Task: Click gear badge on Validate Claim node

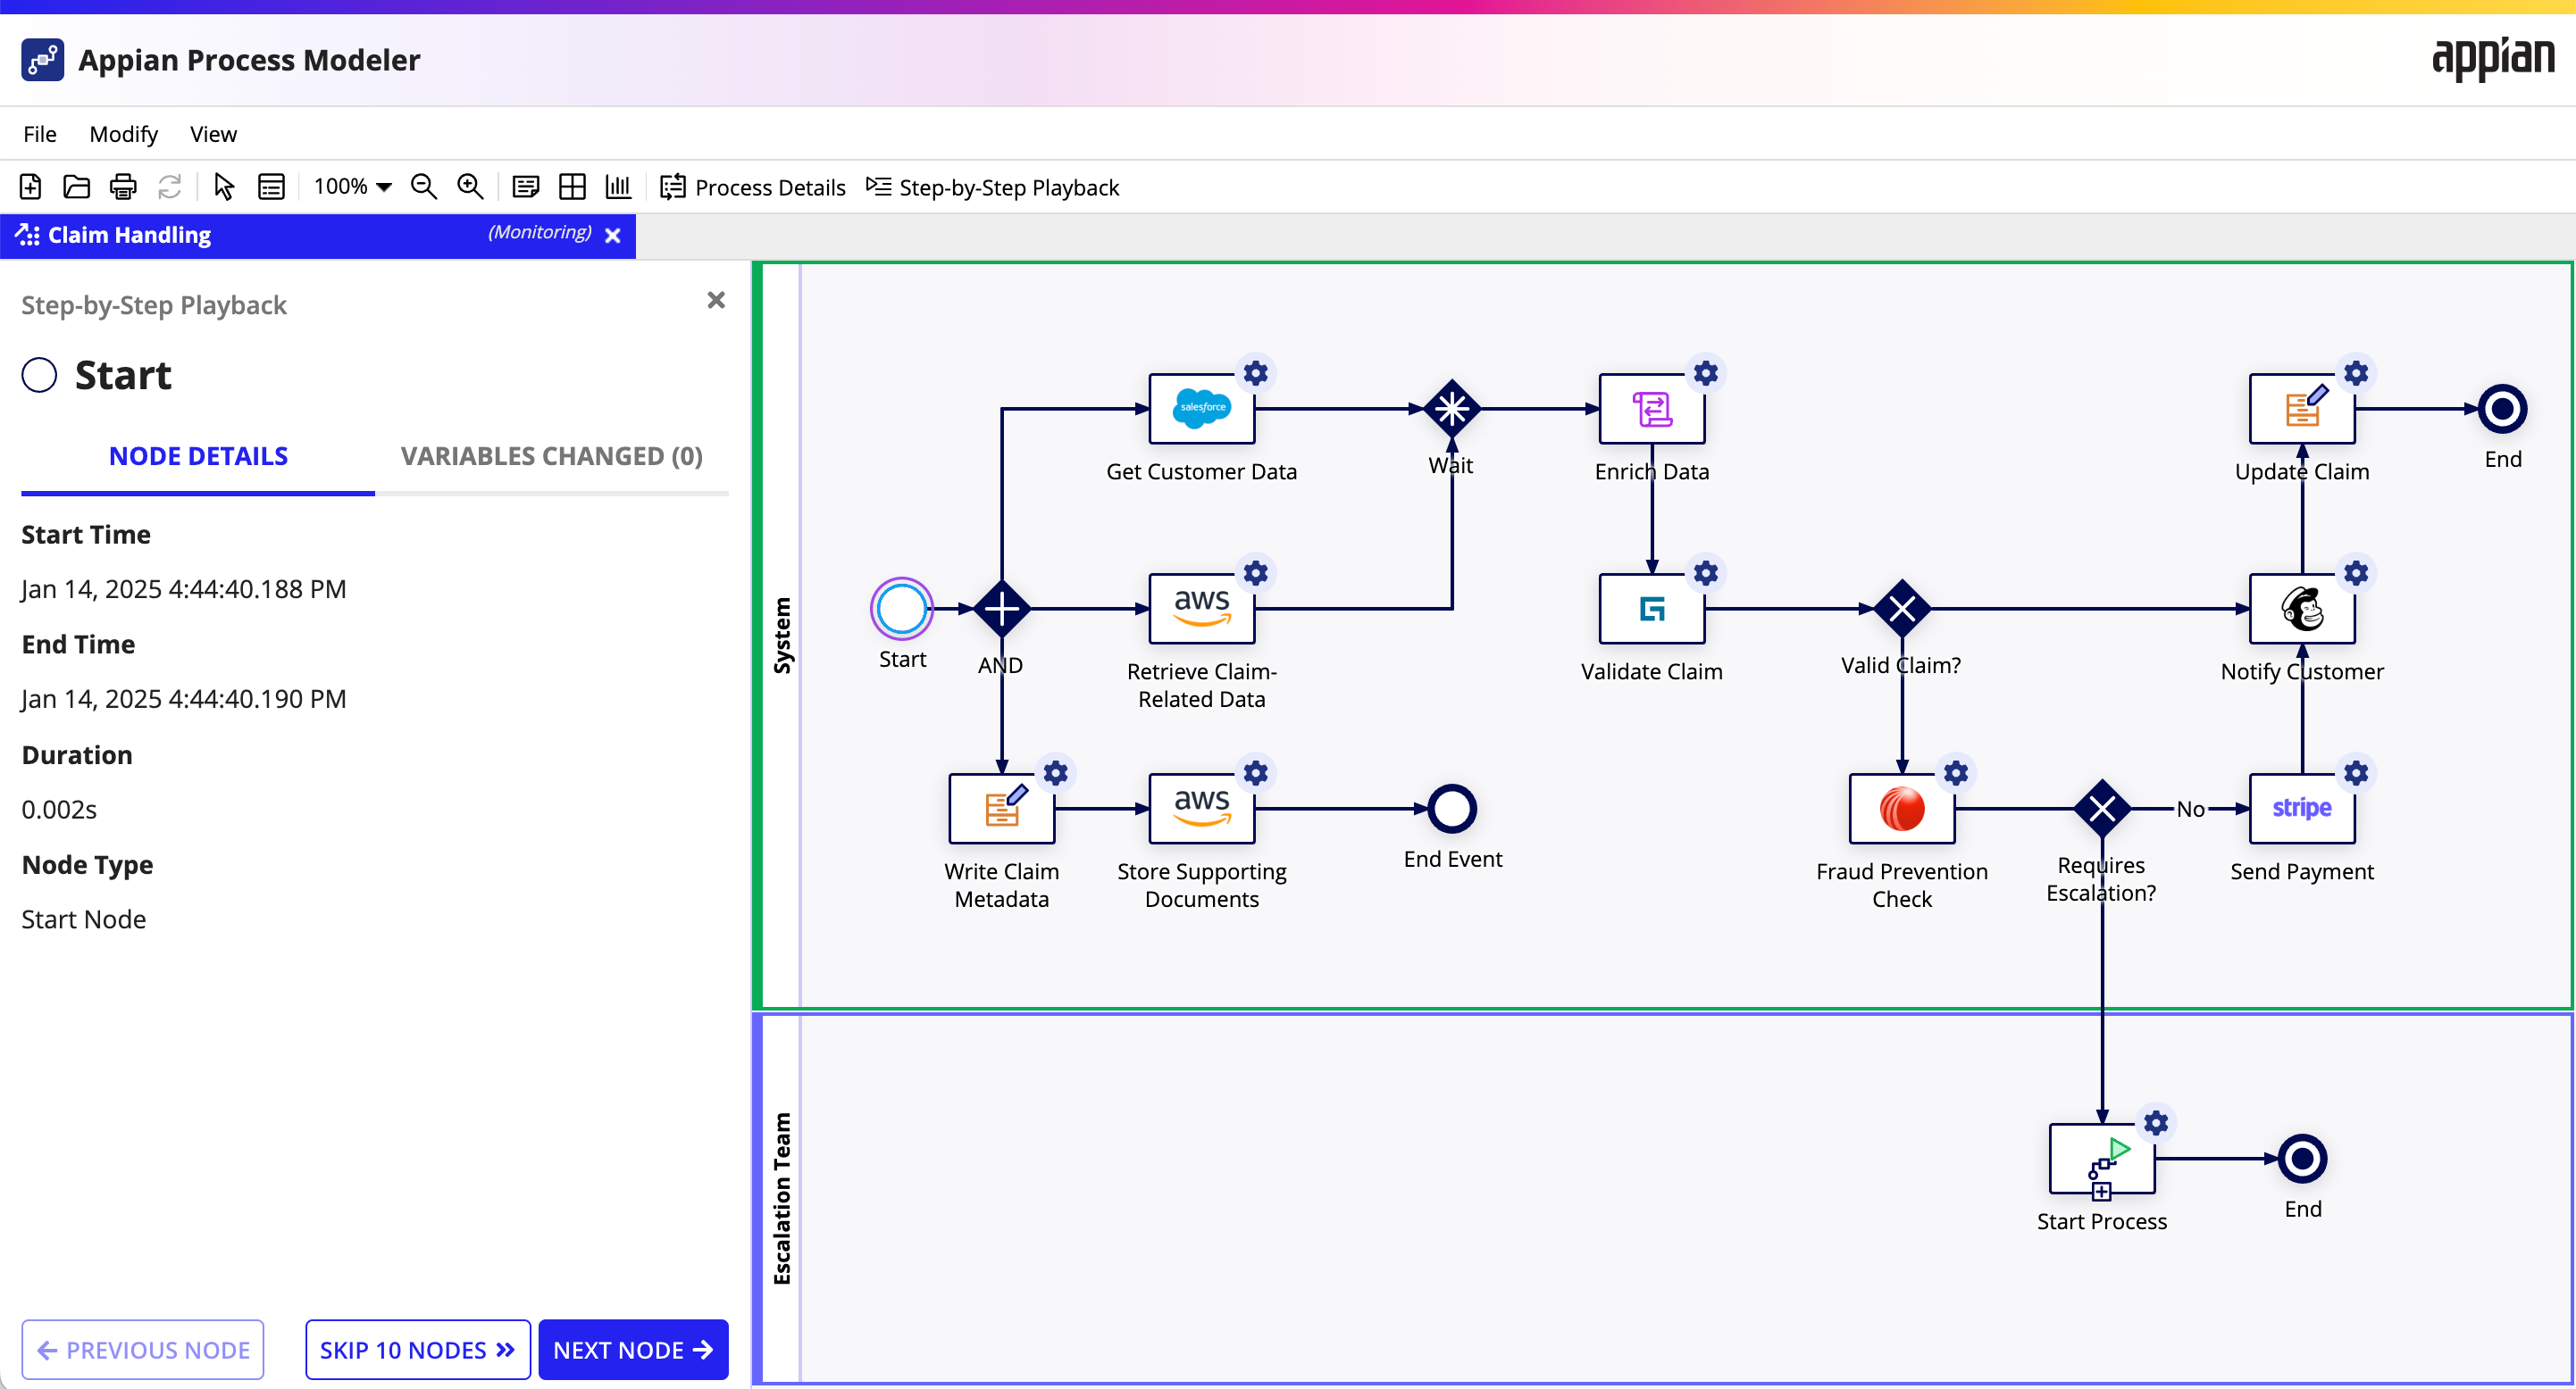Action: 1706,574
